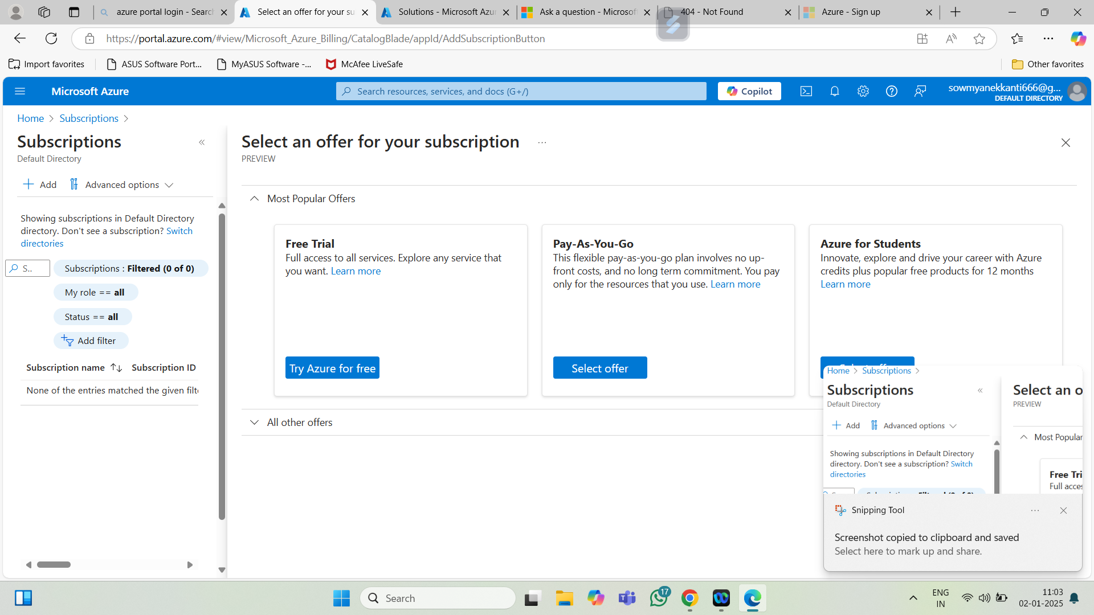Click the Switch directories link
The image size is (1094, 615).
tap(179, 231)
